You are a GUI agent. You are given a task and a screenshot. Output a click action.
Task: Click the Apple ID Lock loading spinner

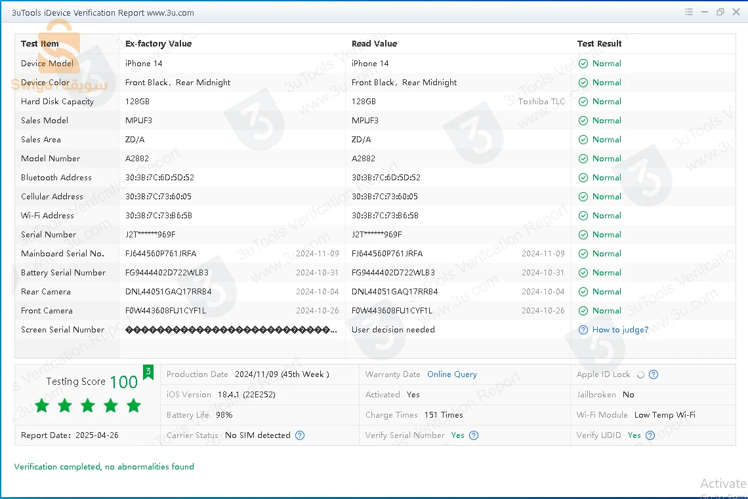[x=640, y=374]
